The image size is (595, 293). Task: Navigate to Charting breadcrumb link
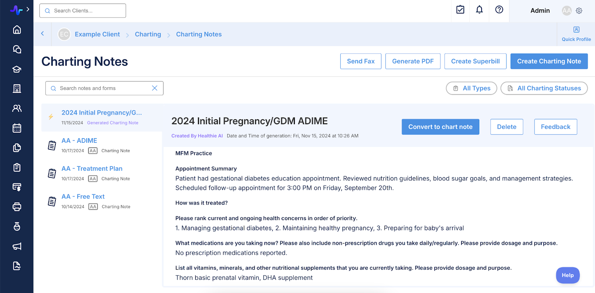point(148,34)
